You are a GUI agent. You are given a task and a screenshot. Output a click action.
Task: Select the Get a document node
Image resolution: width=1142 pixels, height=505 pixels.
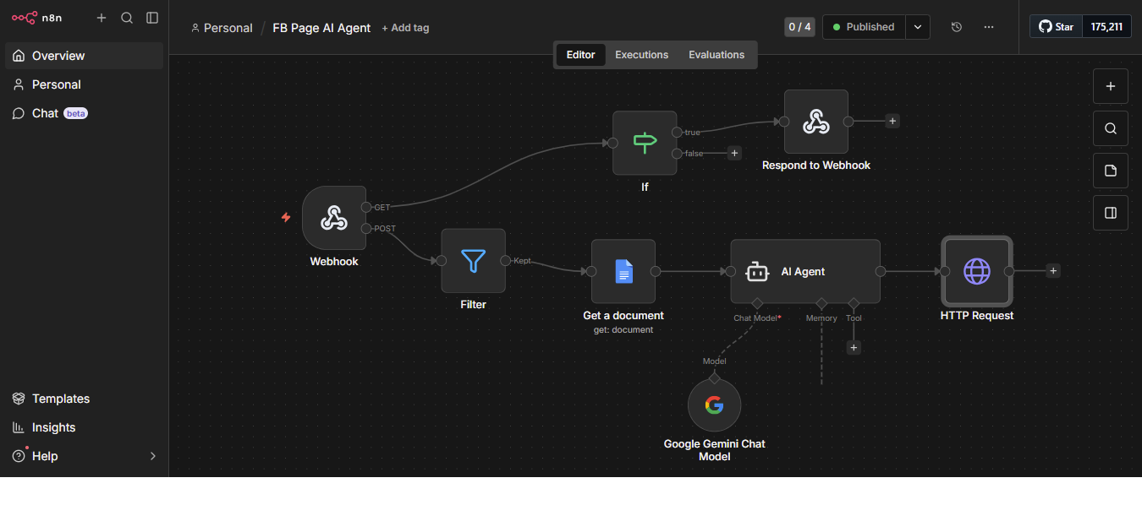[623, 271]
